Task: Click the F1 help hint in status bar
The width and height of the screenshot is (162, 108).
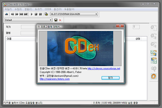Action: (23, 103)
